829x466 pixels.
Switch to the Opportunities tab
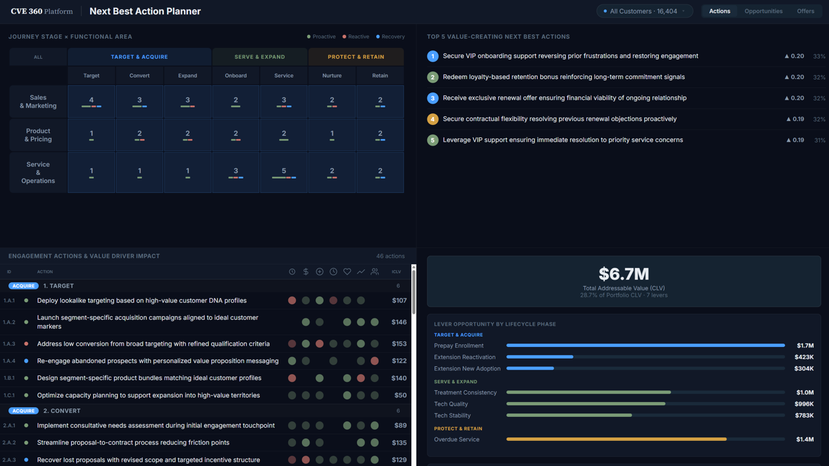pos(763,11)
